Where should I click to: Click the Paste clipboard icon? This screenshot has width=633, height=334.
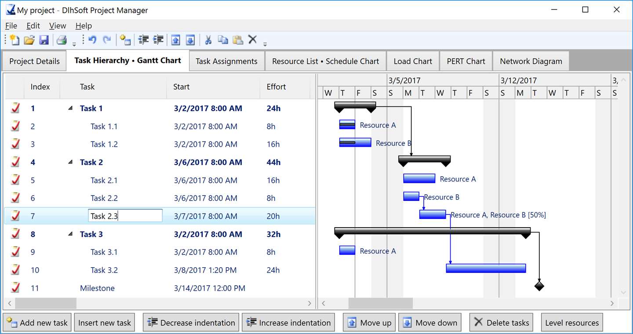pyautogui.click(x=238, y=40)
